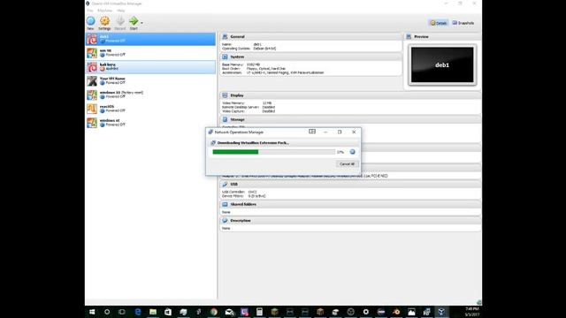Open the Start button dropdown arrow

[x=141, y=23]
